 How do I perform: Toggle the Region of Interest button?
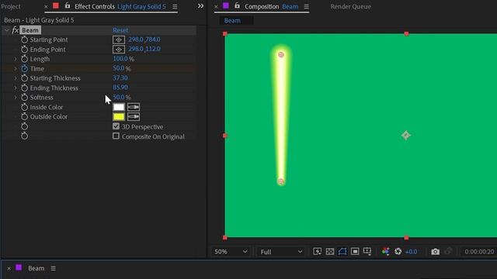point(355,251)
